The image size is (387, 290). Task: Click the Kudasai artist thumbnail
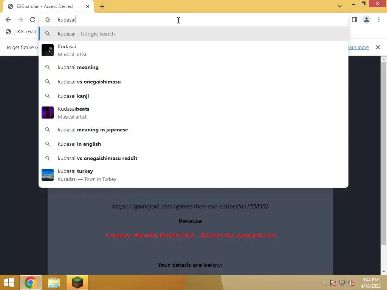pyautogui.click(x=48, y=50)
